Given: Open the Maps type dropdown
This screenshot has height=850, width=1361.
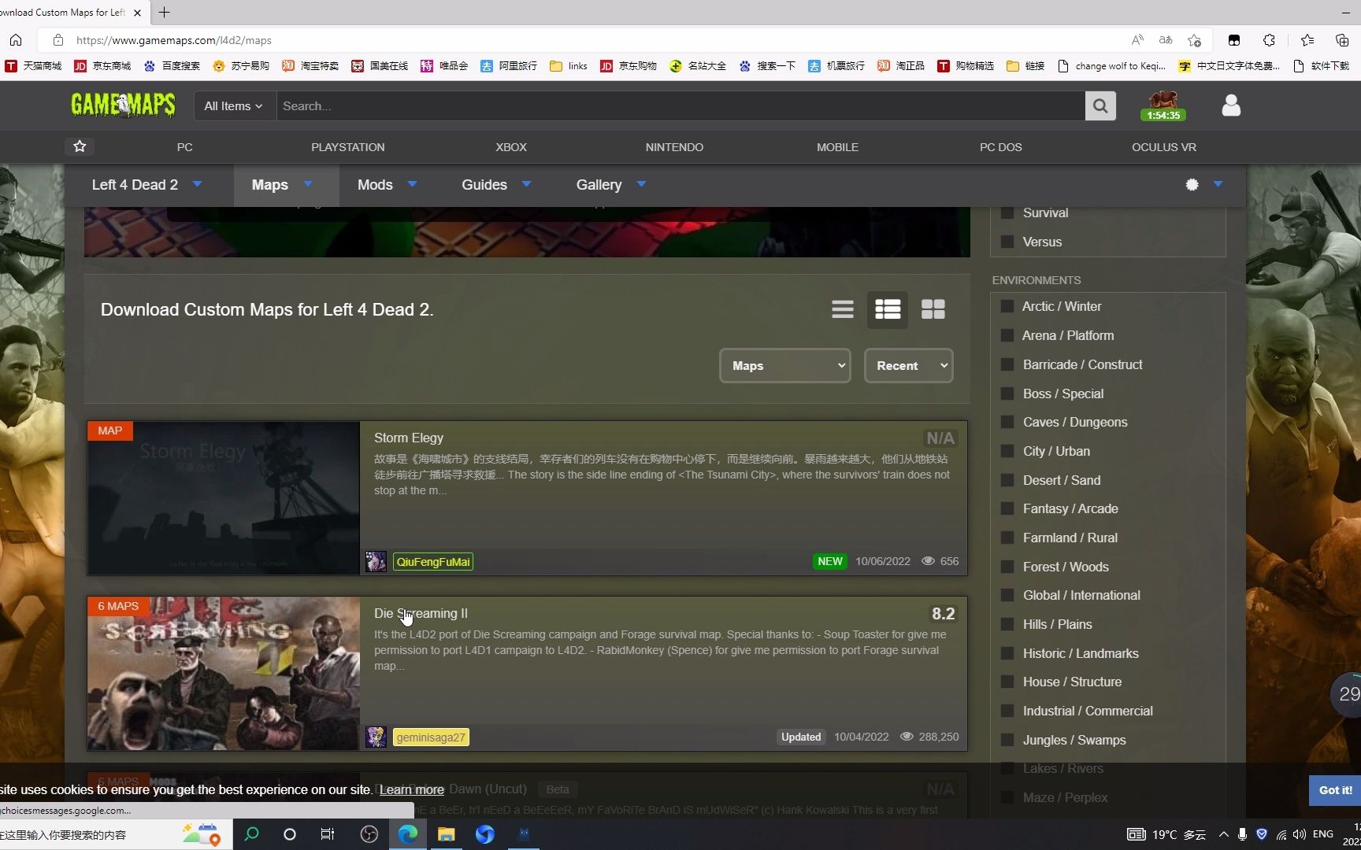Looking at the screenshot, I should (785, 365).
